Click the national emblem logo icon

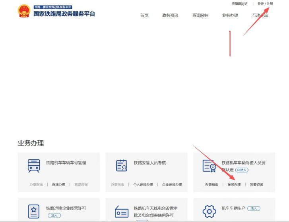[24, 11]
